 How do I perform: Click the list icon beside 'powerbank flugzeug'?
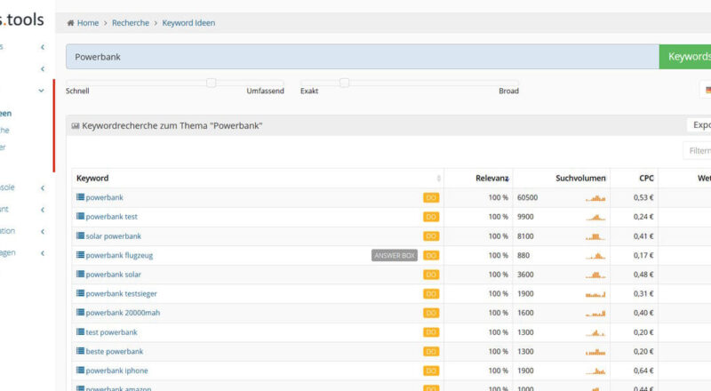(80, 255)
